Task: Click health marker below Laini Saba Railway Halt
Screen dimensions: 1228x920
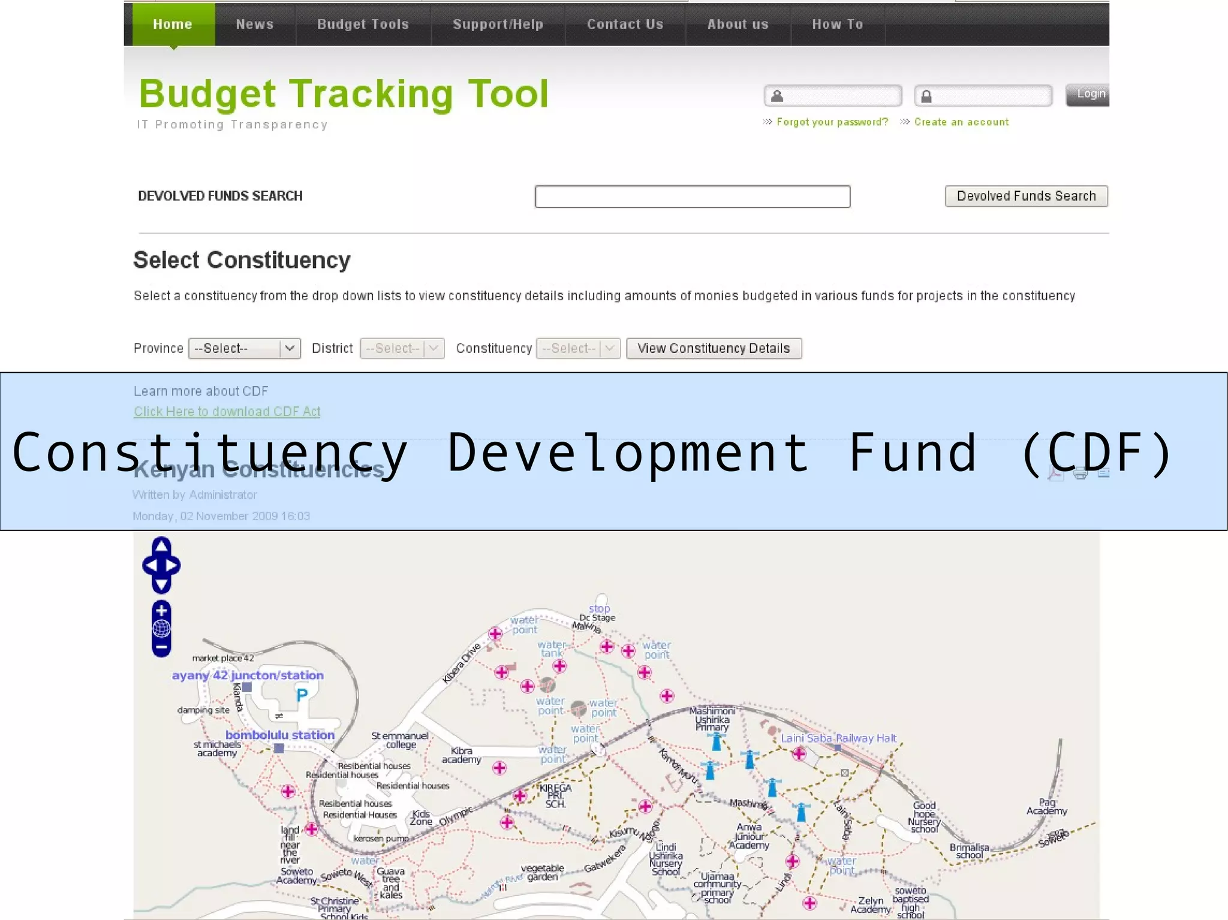Action: (799, 754)
